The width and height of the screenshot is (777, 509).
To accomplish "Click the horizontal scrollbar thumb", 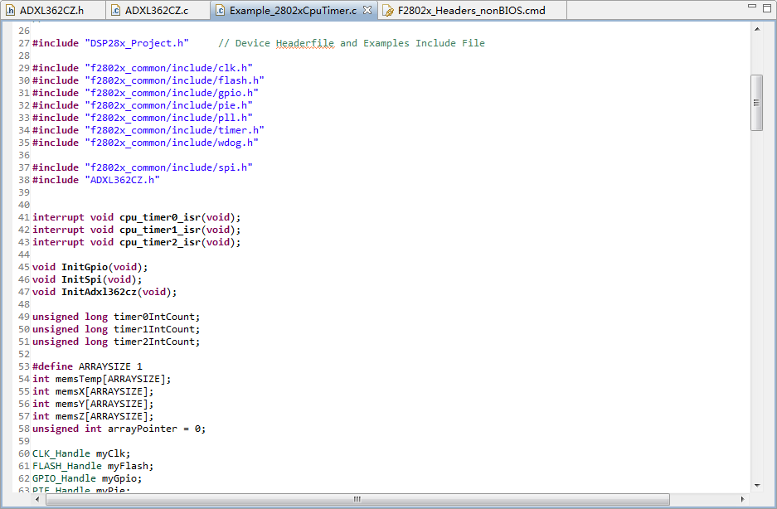I will tap(357, 499).
